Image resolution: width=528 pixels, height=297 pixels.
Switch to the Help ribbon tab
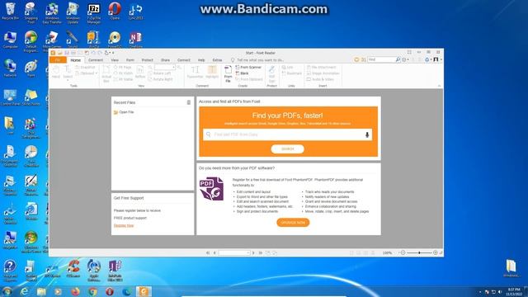point(201,60)
